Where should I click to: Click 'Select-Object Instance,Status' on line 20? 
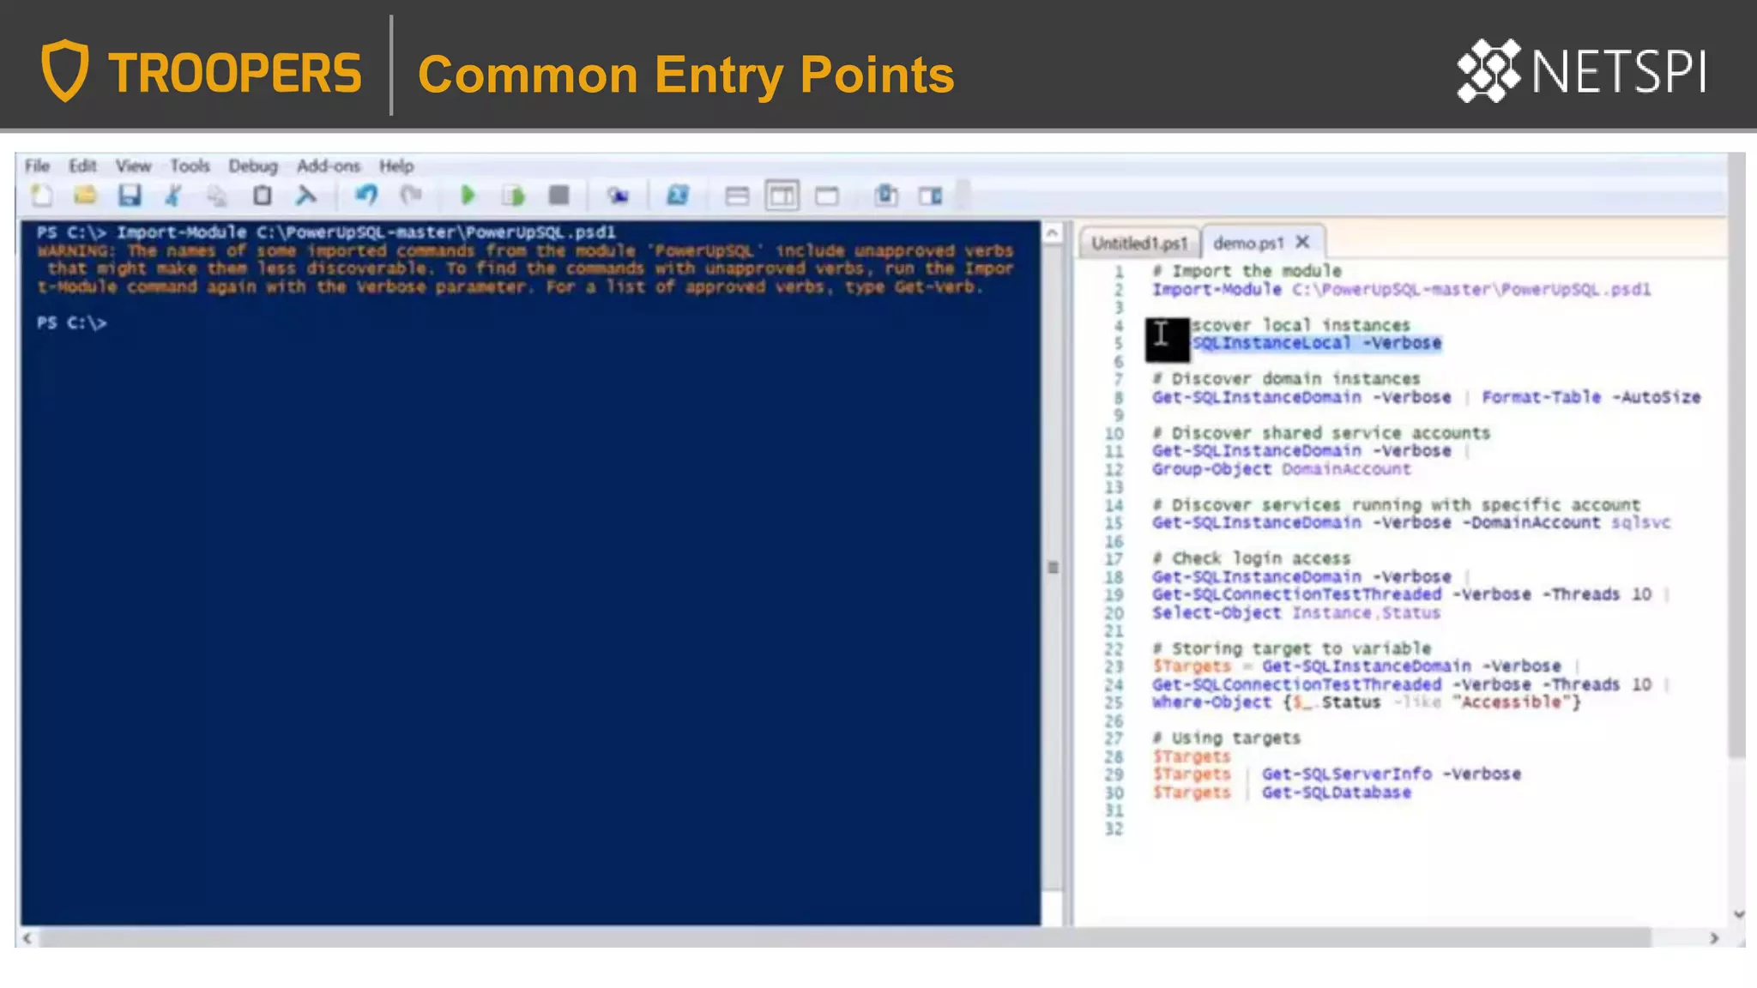click(1296, 612)
